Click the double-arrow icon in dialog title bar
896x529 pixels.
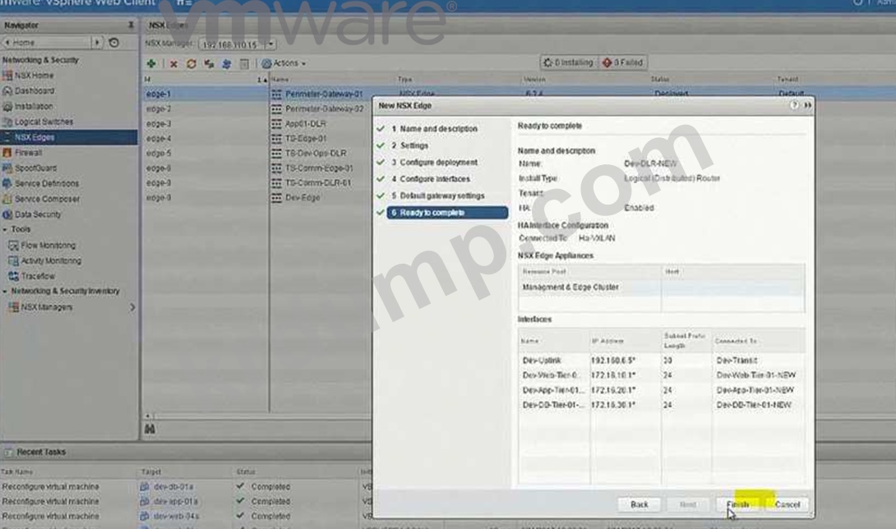[x=807, y=105]
